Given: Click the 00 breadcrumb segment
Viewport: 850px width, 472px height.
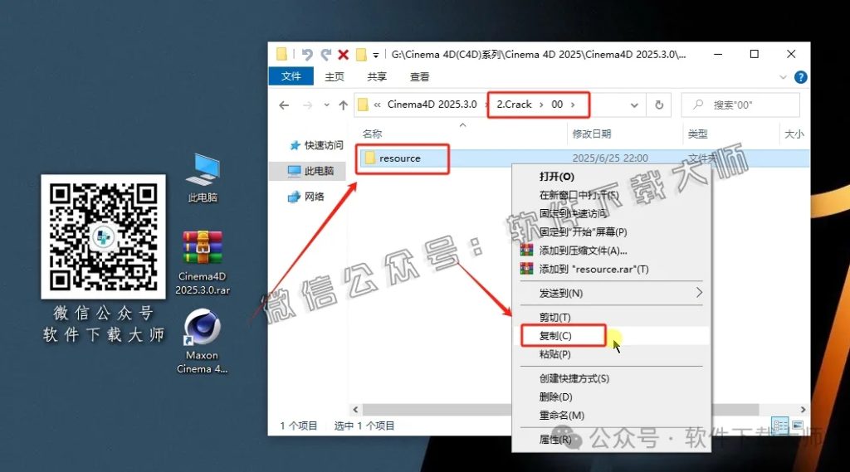Looking at the screenshot, I should (x=557, y=105).
